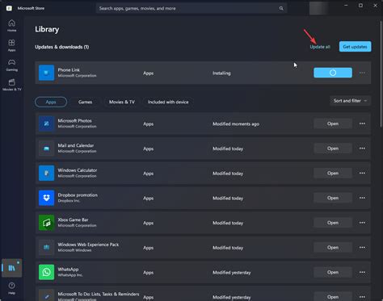Open Help from the sidebar
Image resolution: width=383 pixels, height=301 pixels.
(11, 288)
